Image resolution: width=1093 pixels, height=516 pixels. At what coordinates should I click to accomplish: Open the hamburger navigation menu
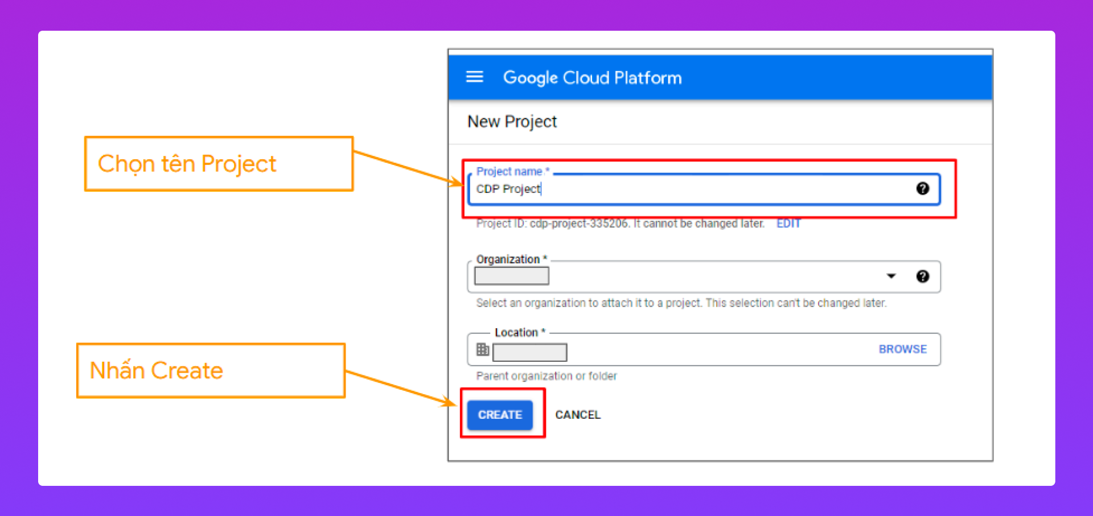pos(474,77)
